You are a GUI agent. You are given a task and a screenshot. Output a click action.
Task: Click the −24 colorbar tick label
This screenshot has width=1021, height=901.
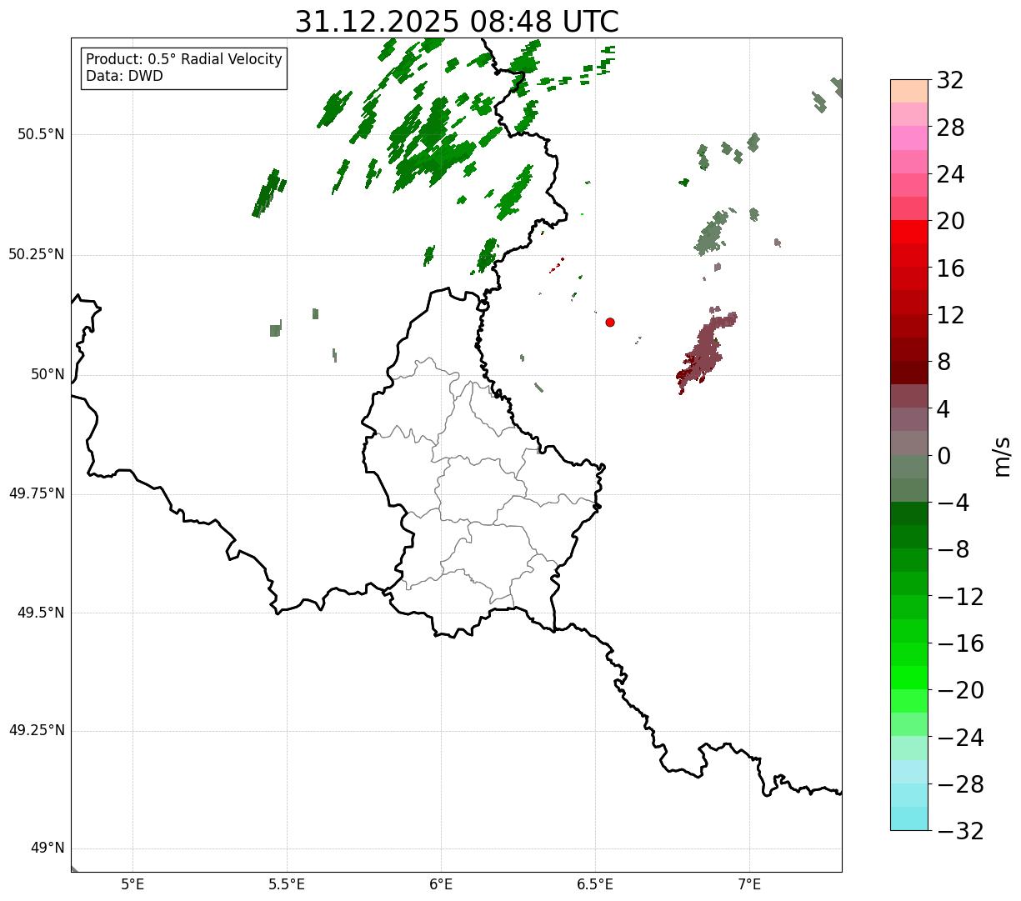(960, 738)
